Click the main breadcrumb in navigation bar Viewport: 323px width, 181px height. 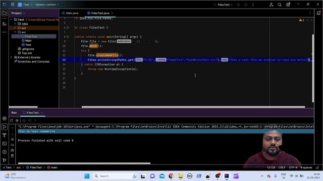click(x=52, y=167)
